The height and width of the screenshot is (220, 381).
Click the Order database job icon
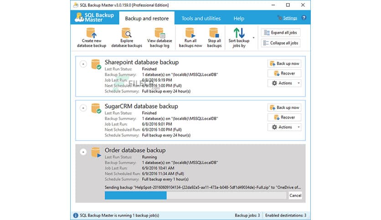pos(96,152)
